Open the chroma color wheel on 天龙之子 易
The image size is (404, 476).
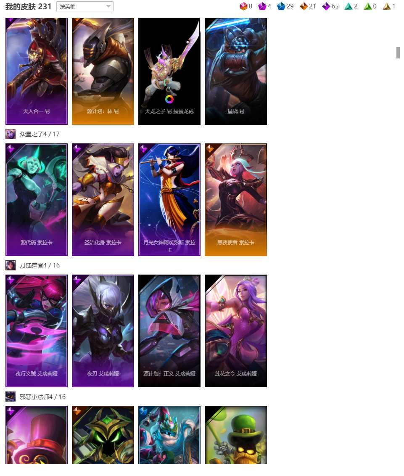[169, 99]
